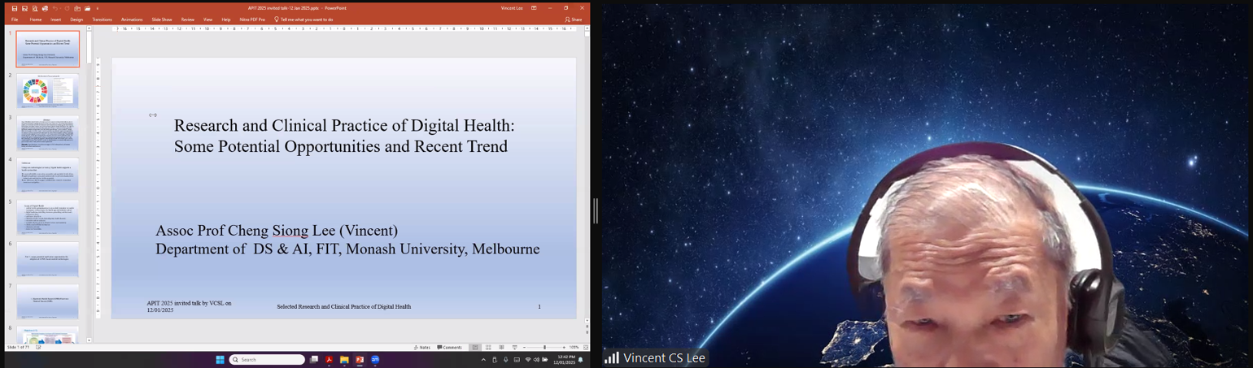Adjust the zoom slider in status bar
Screen dimensions: 1253x368
[544, 347]
